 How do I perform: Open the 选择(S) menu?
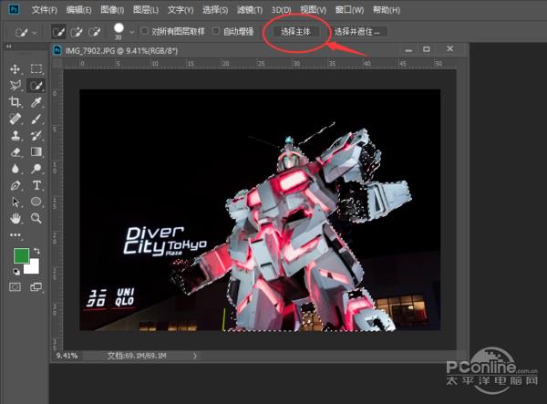click(x=215, y=10)
